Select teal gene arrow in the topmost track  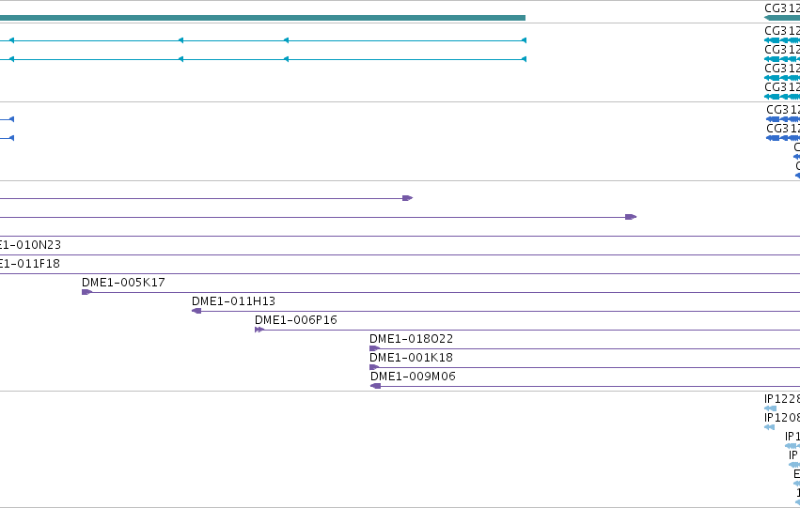tap(782, 18)
